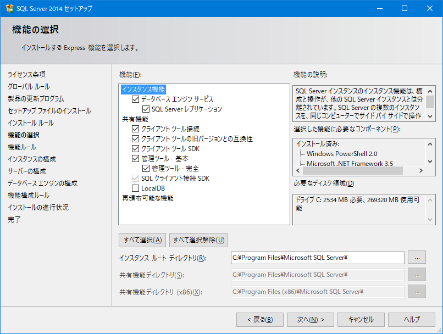This screenshot has width=443, height=334.
Task: Click 製品の更新プログラム step in sidebar
Action: point(36,98)
